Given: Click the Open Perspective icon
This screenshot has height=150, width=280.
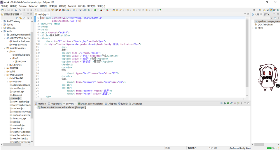Looking at the screenshot, I should tap(260, 10).
